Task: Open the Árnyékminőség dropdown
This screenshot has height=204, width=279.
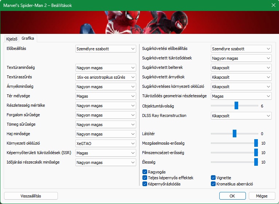Action: 106,86
